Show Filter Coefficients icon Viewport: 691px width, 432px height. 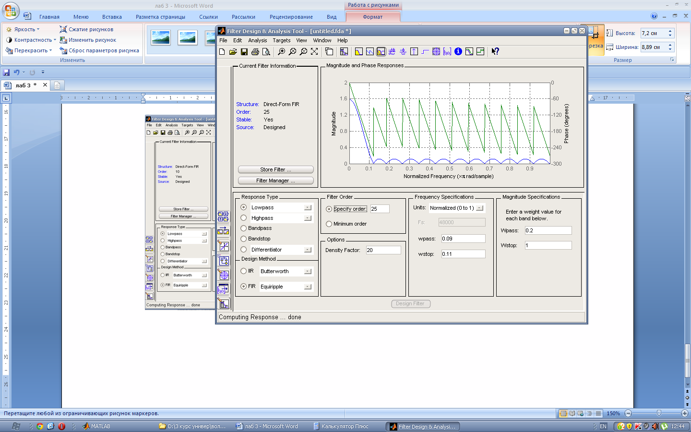[x=447, y=51]
